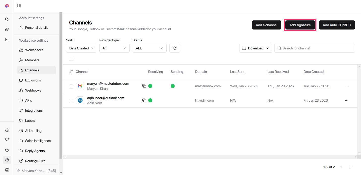Click the Add signature button

pos(300,25)
